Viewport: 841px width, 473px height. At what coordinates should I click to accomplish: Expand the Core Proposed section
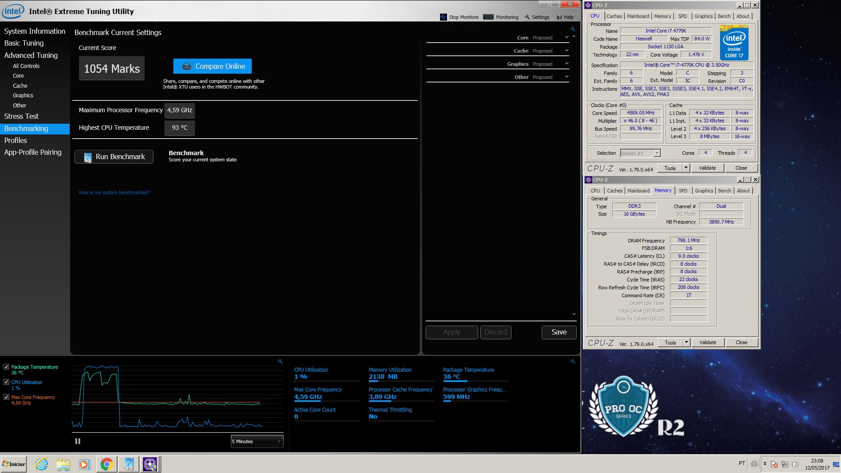[567, 38]
